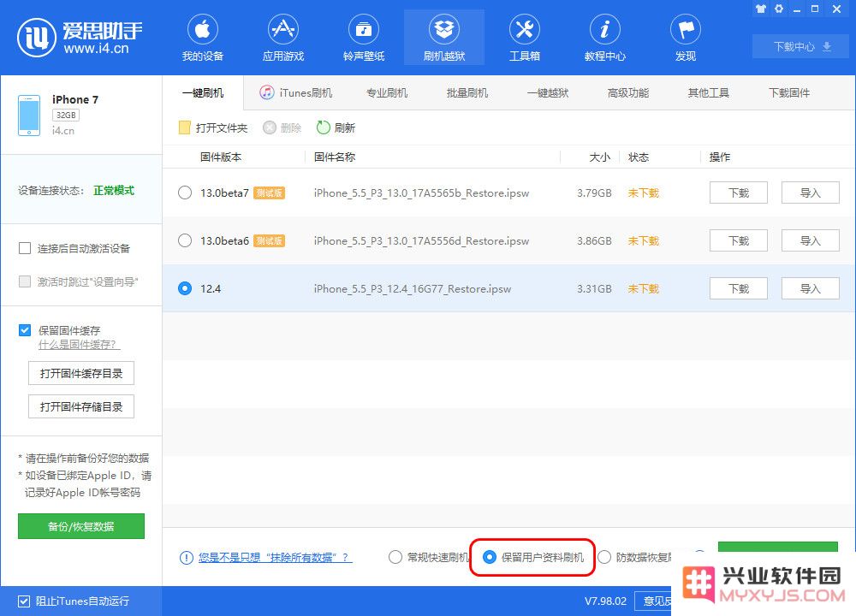
Task: Select 常规快速刷机 flash mode
Action: point(395,557)
